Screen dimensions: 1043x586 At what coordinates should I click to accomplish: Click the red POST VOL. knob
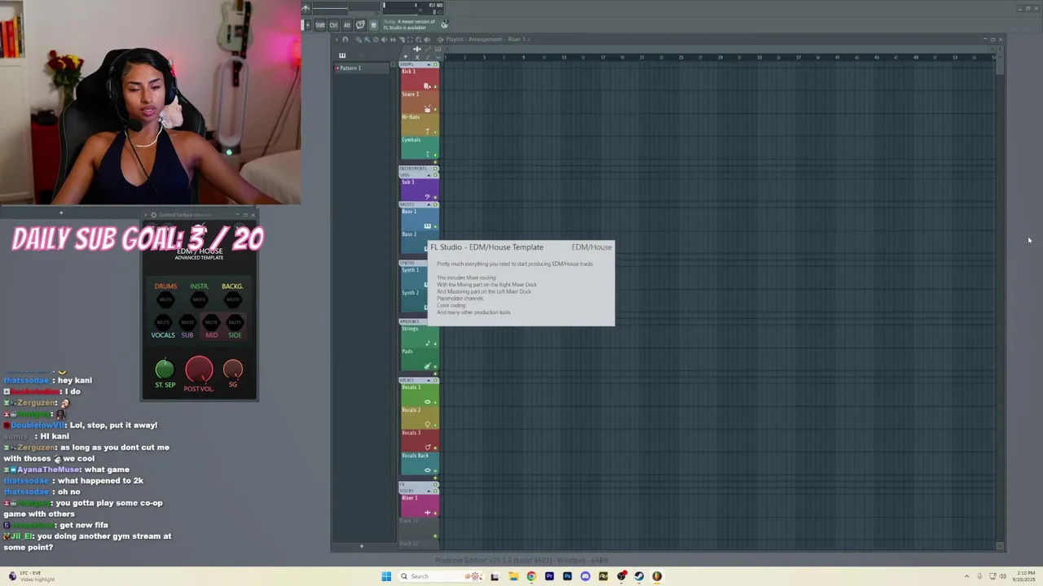[x=199, y=370]
